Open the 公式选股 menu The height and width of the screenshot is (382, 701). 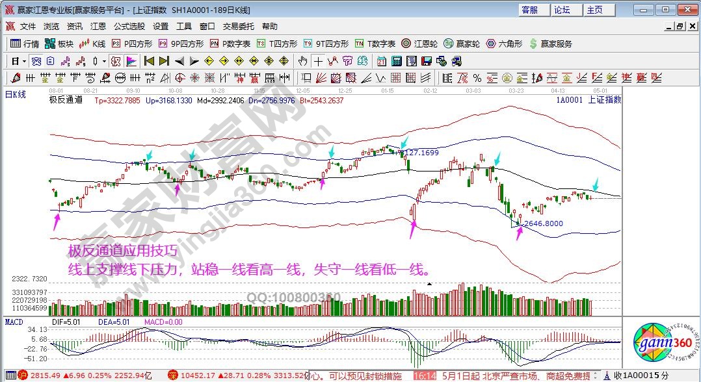point(129,27)
